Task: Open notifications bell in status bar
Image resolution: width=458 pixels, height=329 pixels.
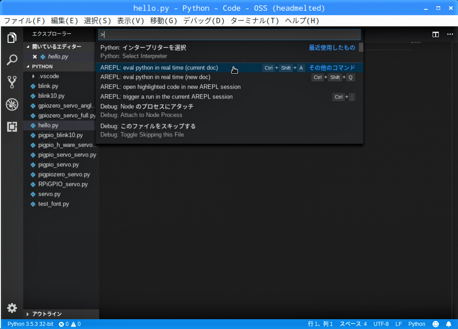Action: [449, 324]
